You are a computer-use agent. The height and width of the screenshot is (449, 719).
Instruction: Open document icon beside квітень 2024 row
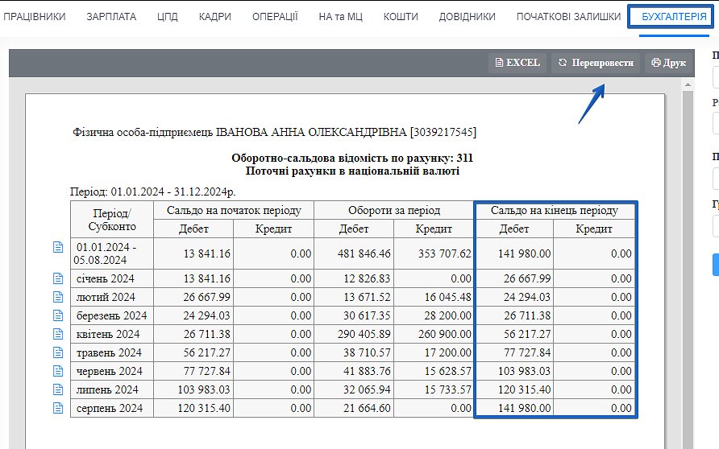[x=57, y=334]
